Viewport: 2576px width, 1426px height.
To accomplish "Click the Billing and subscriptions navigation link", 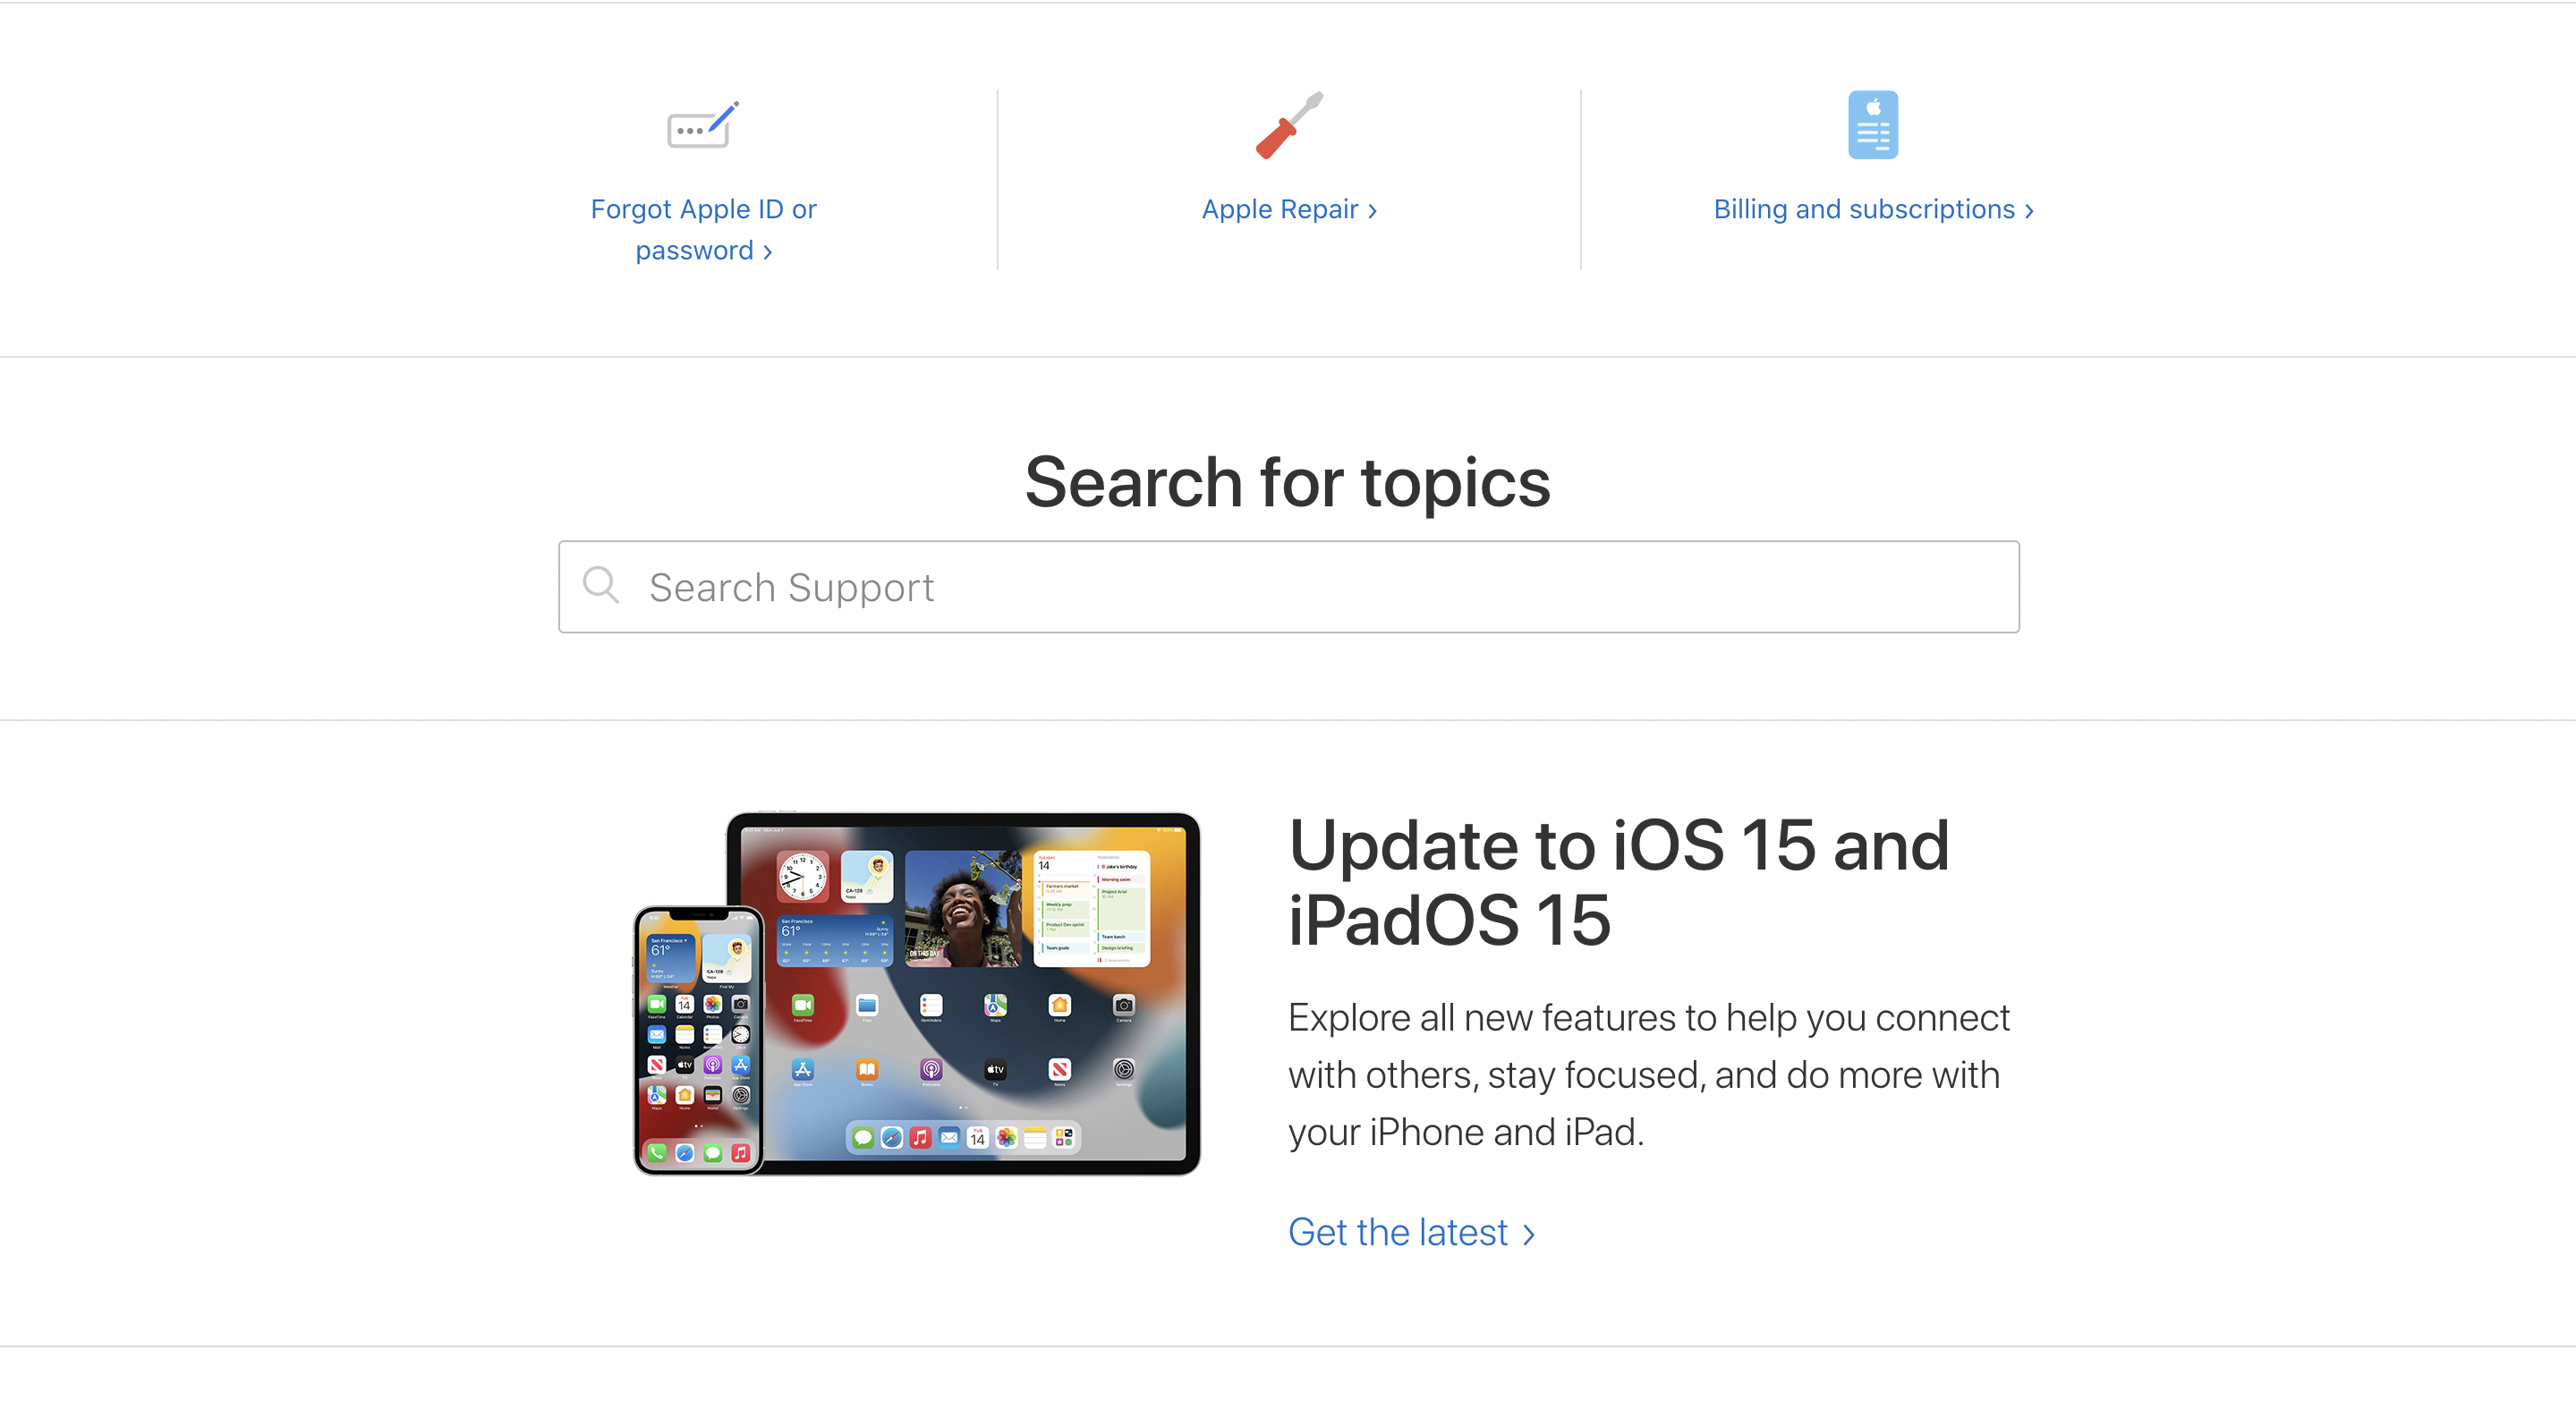I will pyautogui.click(x=1866, y=209).
